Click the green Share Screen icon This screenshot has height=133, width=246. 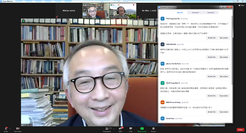(x=142, y=128)
